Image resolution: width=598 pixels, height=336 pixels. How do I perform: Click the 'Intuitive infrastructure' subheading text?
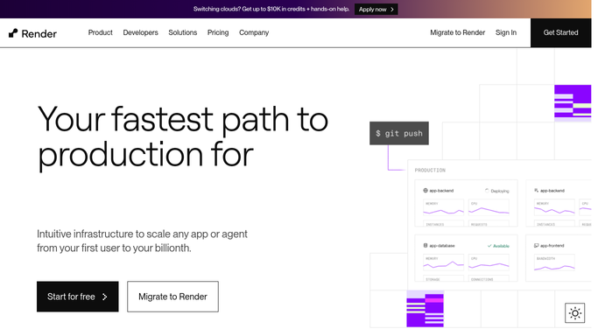(142, 241)
